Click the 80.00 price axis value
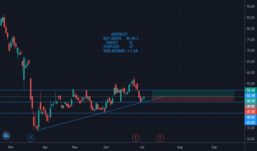257x151 pixels. click(x=251, y=29)
